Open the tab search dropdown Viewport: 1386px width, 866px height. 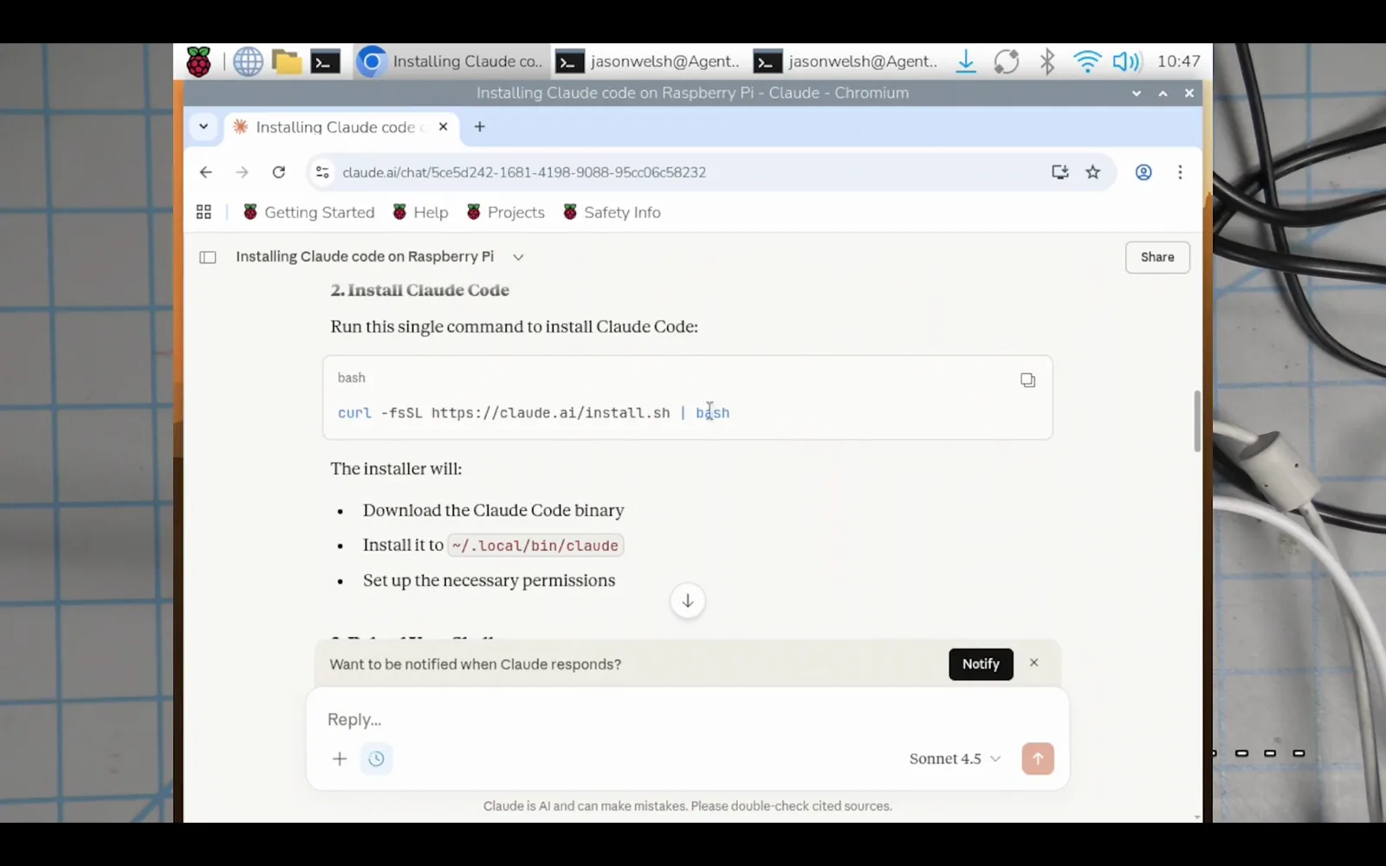point(204,126)
